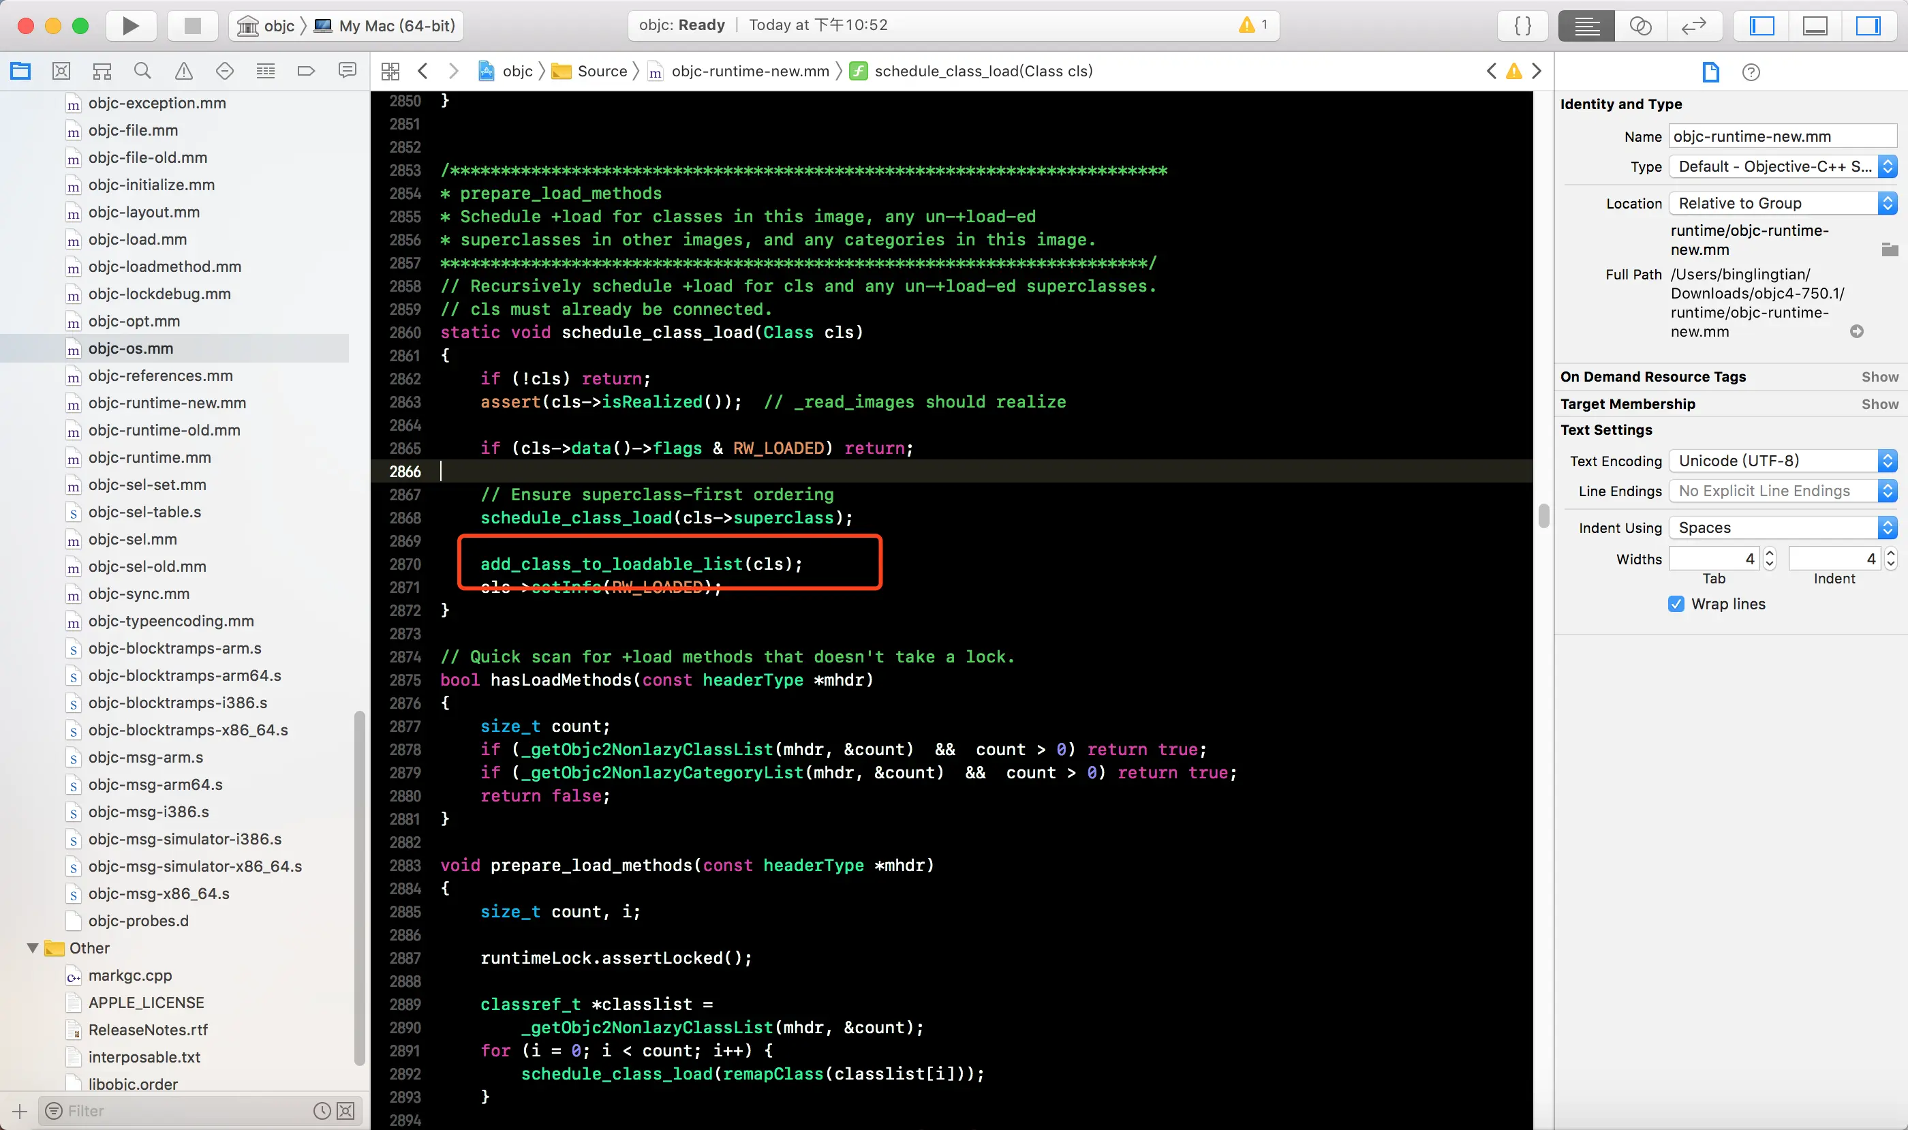Click the Stop button in toolbar
This screenshot has width=1908, height=1130.
coord(193,26)
